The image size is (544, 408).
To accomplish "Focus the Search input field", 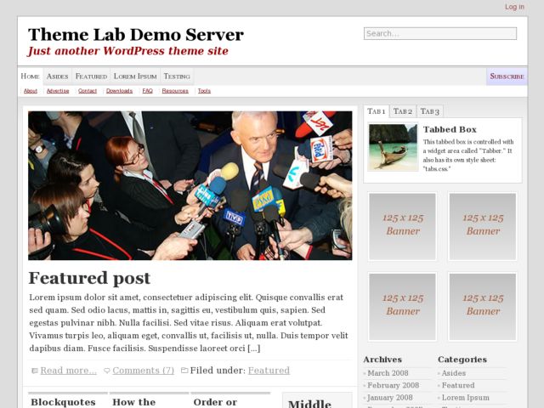I will (x=440, y=34).
